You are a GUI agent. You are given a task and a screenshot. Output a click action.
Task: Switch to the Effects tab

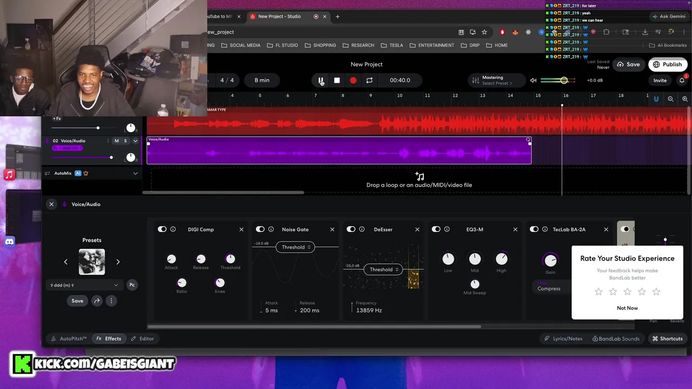[109, 339]
